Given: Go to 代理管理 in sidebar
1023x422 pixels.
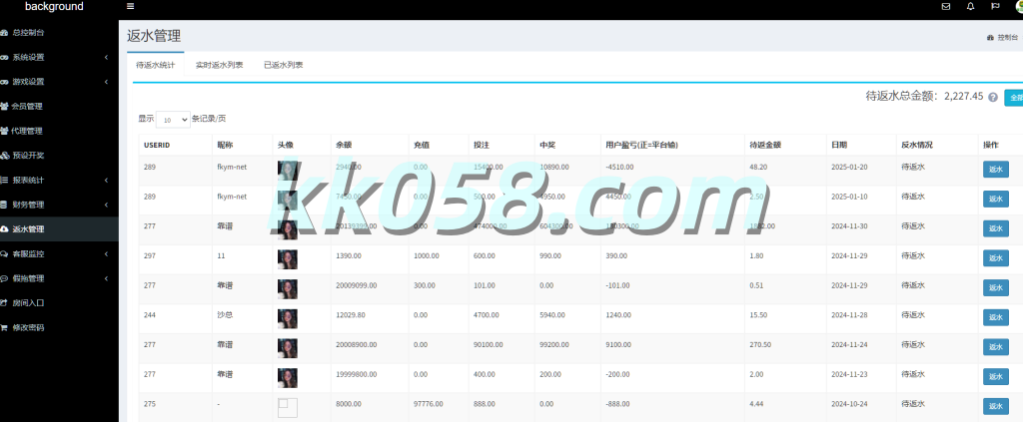Looking at the screenshot, I should 28,131.
